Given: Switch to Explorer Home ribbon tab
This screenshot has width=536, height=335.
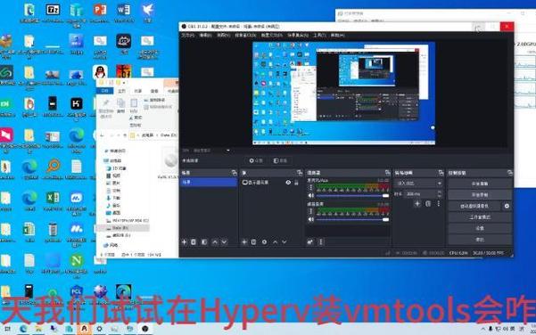Looking at the screenshot, I should click(x=121, y=91).
